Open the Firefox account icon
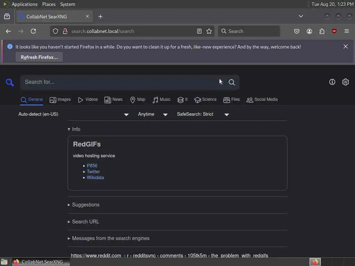 309,31
